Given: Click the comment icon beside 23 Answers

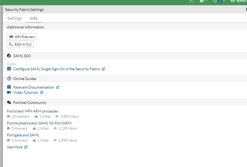Looking at the screenshot, I should pyautogui.click(x=9, y=116).
